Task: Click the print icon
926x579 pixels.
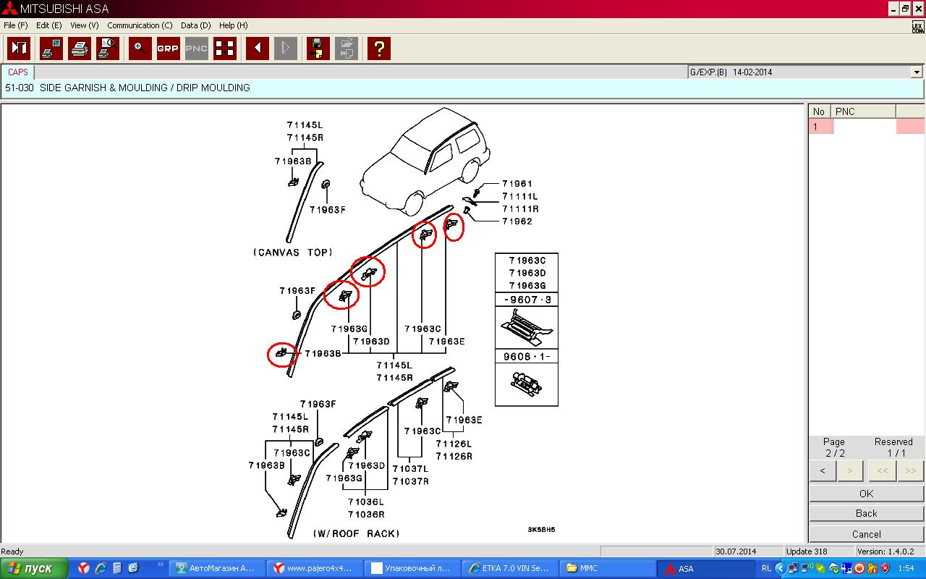Action: [80, 48]
